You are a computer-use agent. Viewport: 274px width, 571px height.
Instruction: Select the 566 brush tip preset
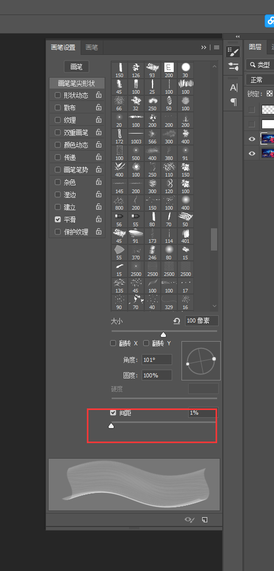point(152,137)
